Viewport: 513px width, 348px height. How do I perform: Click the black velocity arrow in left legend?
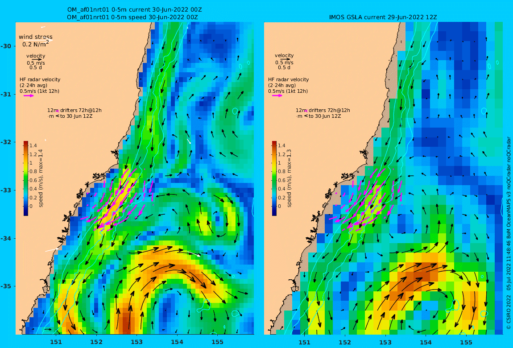tap(36, 59)
